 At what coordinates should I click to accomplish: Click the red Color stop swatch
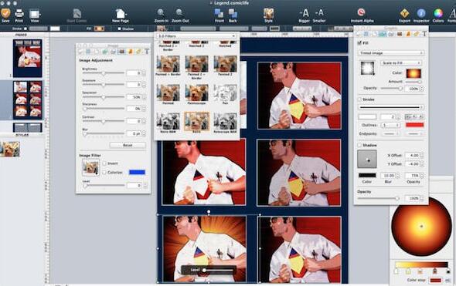tap(435, 280)
